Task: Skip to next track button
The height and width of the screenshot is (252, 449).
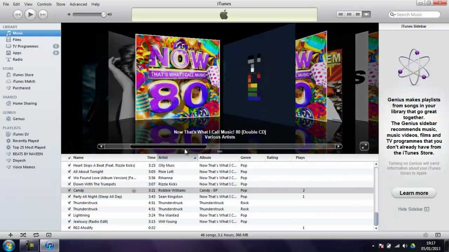Action: 43,14
